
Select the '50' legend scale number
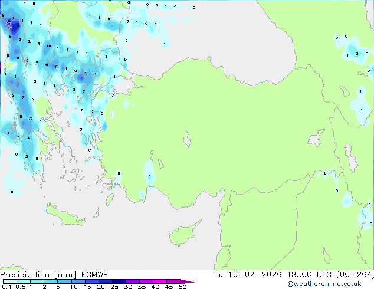[183, 287]
